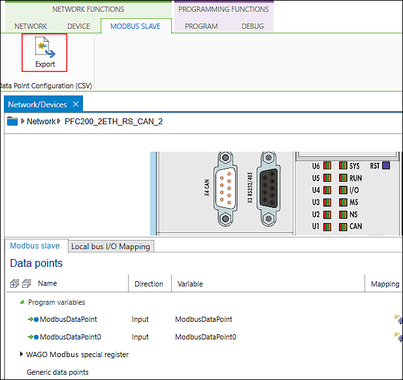Expand WAGO Modbus special register

pyautogui.click(x=22, y=354)
